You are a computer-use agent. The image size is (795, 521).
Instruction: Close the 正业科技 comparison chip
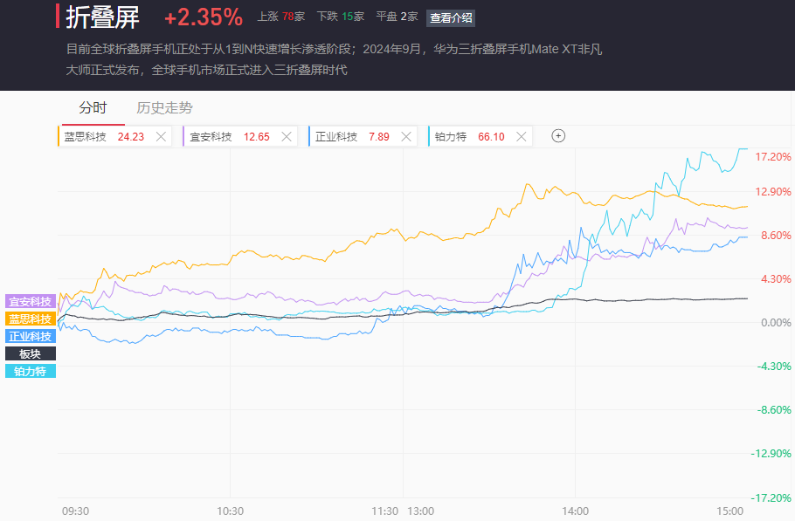coord(406,137)
